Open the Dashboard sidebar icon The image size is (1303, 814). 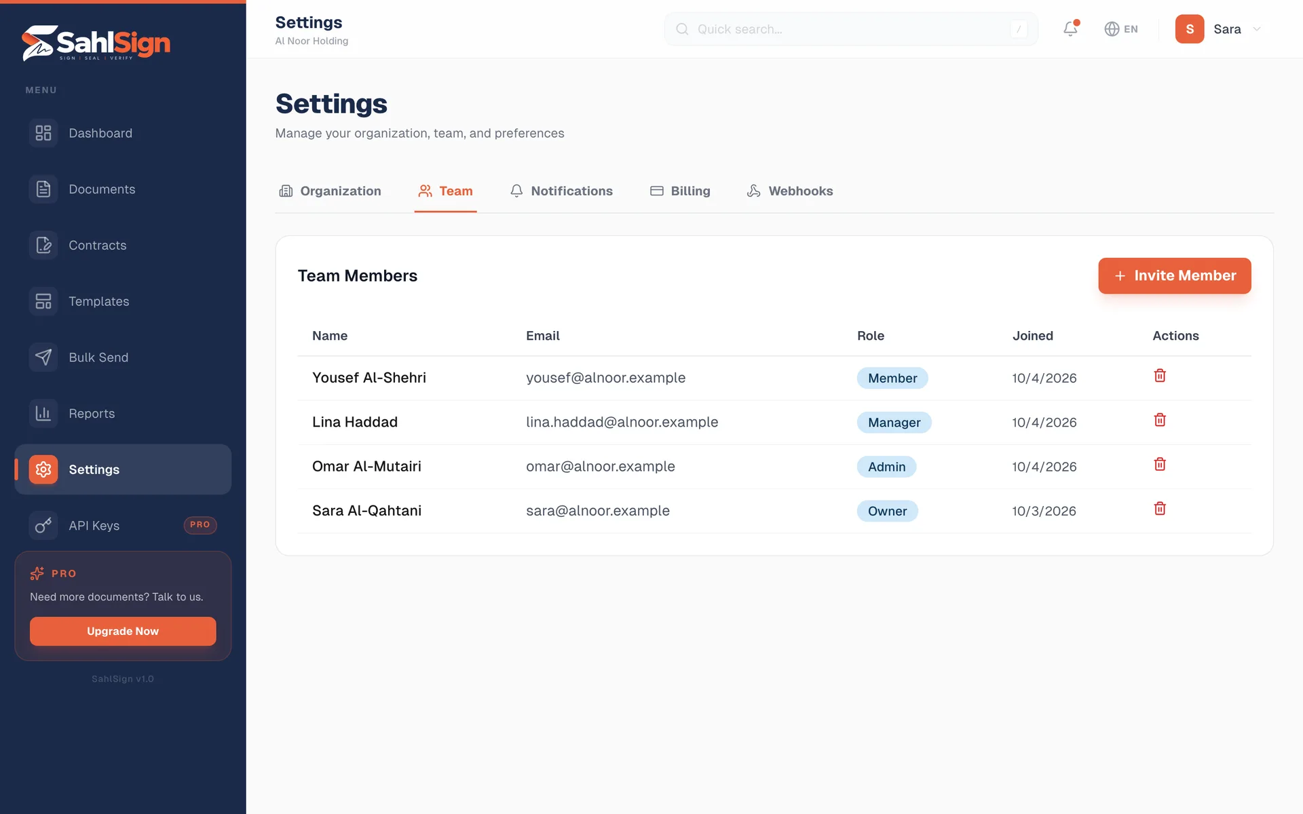click(43, 133)
